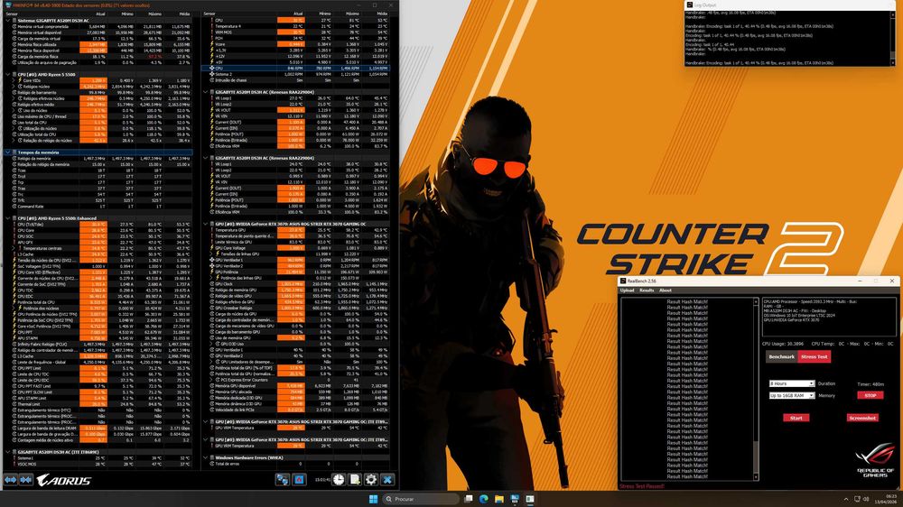The width and height of the screenshot is (903, 507).
Task: Open the Memory dropdown in RealBench
Action: tap(791, 395)
